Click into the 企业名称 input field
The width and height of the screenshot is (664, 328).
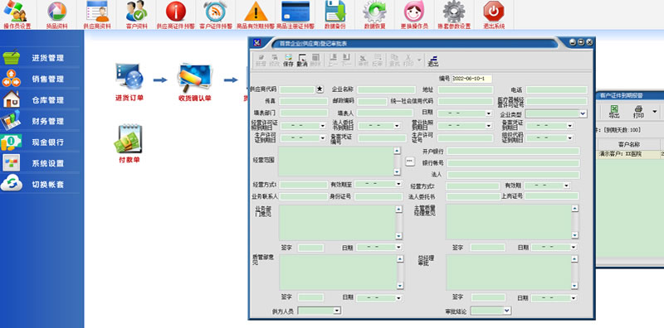coord(386,89)
